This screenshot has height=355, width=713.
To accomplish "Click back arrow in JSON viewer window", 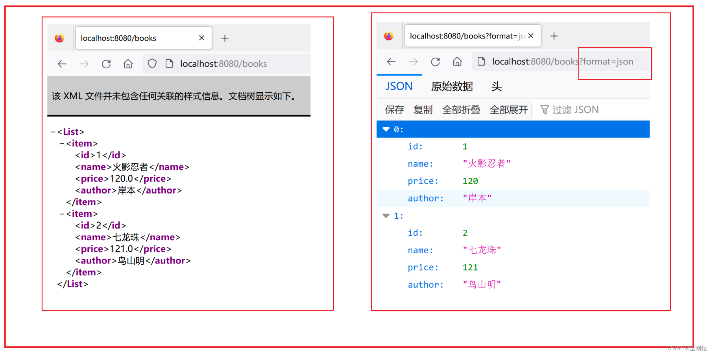I will tap(391, 62).
